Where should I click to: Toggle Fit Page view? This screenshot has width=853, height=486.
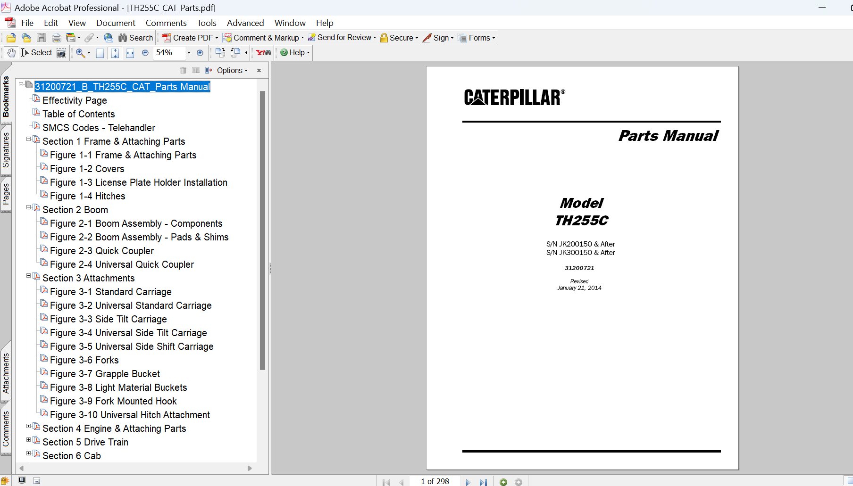[x=115, y=53]
